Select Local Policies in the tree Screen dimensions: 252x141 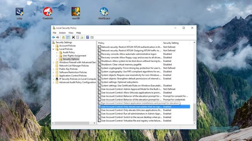(66, 49)
